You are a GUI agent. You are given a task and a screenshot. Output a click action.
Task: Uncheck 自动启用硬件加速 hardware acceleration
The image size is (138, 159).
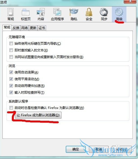[x=11, y=86]
